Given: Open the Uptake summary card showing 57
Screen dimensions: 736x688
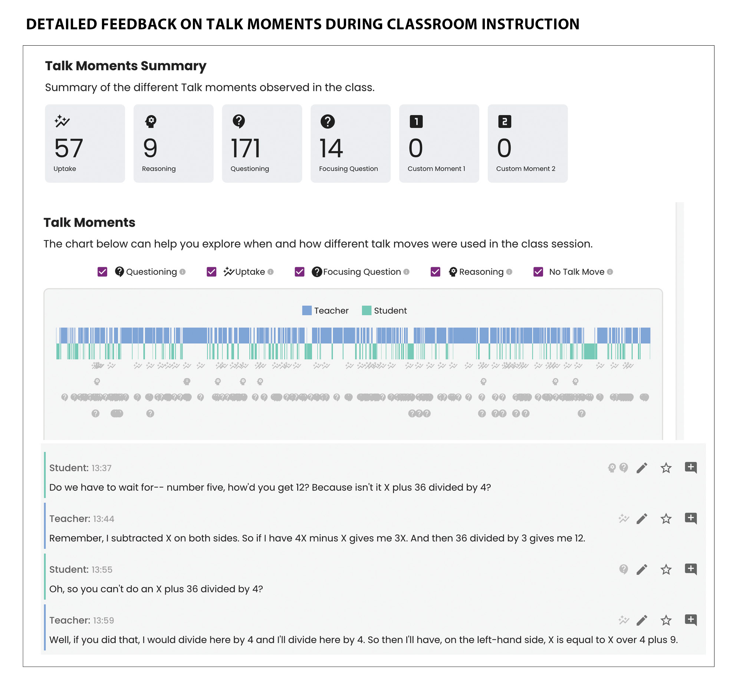Looking at the screenshot, I should click(85, 144).
